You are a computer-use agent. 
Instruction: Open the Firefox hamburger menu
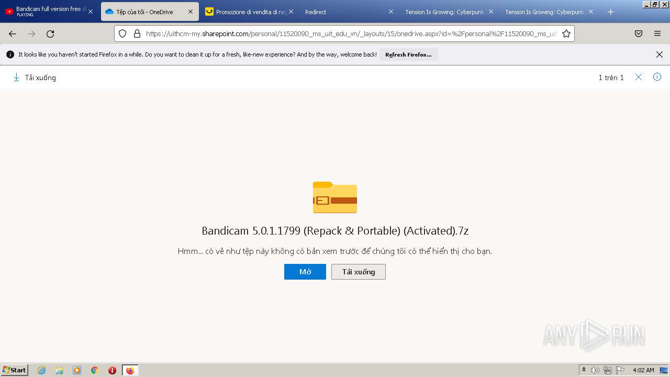tap(657, 34)
